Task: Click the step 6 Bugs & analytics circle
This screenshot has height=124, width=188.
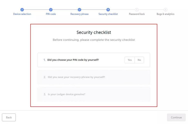Action: (x=165, y=10)
